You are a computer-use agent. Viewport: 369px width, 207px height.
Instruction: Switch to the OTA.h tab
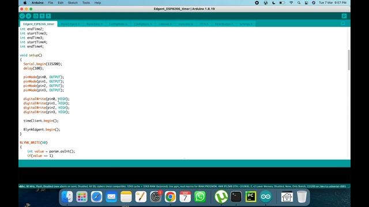coord(204,24)
